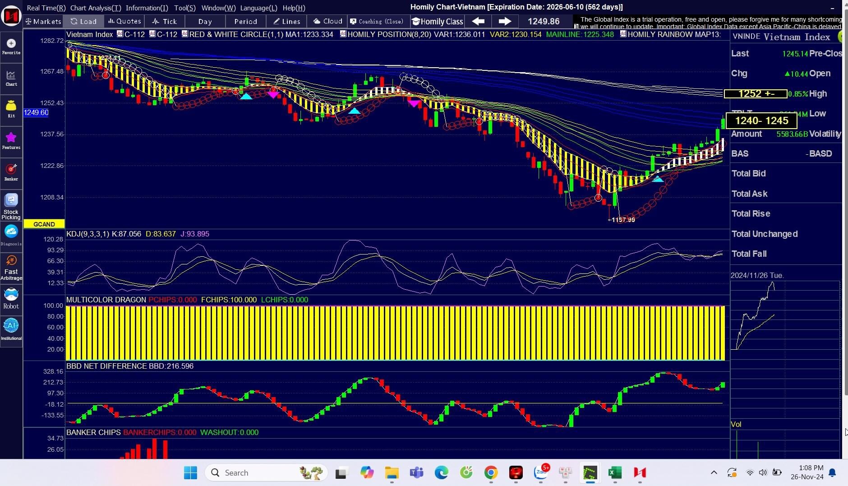The width and height of the screenshot is (848, 486).
Task: Open the Quotes toolbar button
Action: pyautogui.click(x=124, y=21)
